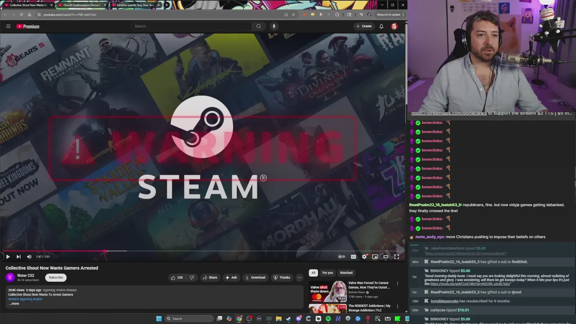Dislike the video

[191, 277]
